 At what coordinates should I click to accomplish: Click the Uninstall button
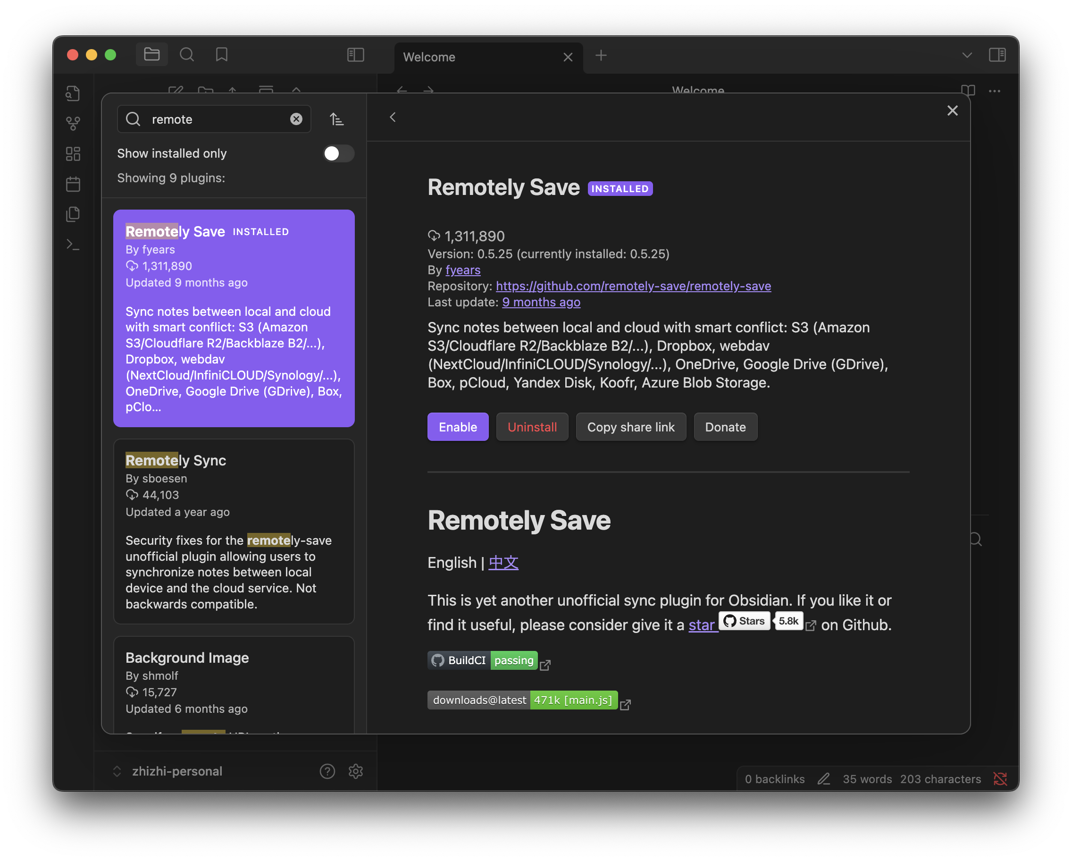coord(532,427)
